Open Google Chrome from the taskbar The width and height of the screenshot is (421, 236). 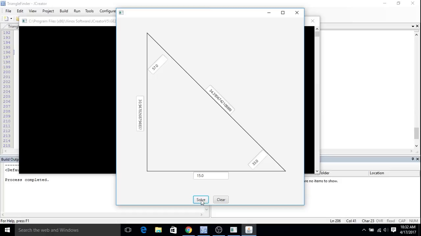click(x=188, y=230)
